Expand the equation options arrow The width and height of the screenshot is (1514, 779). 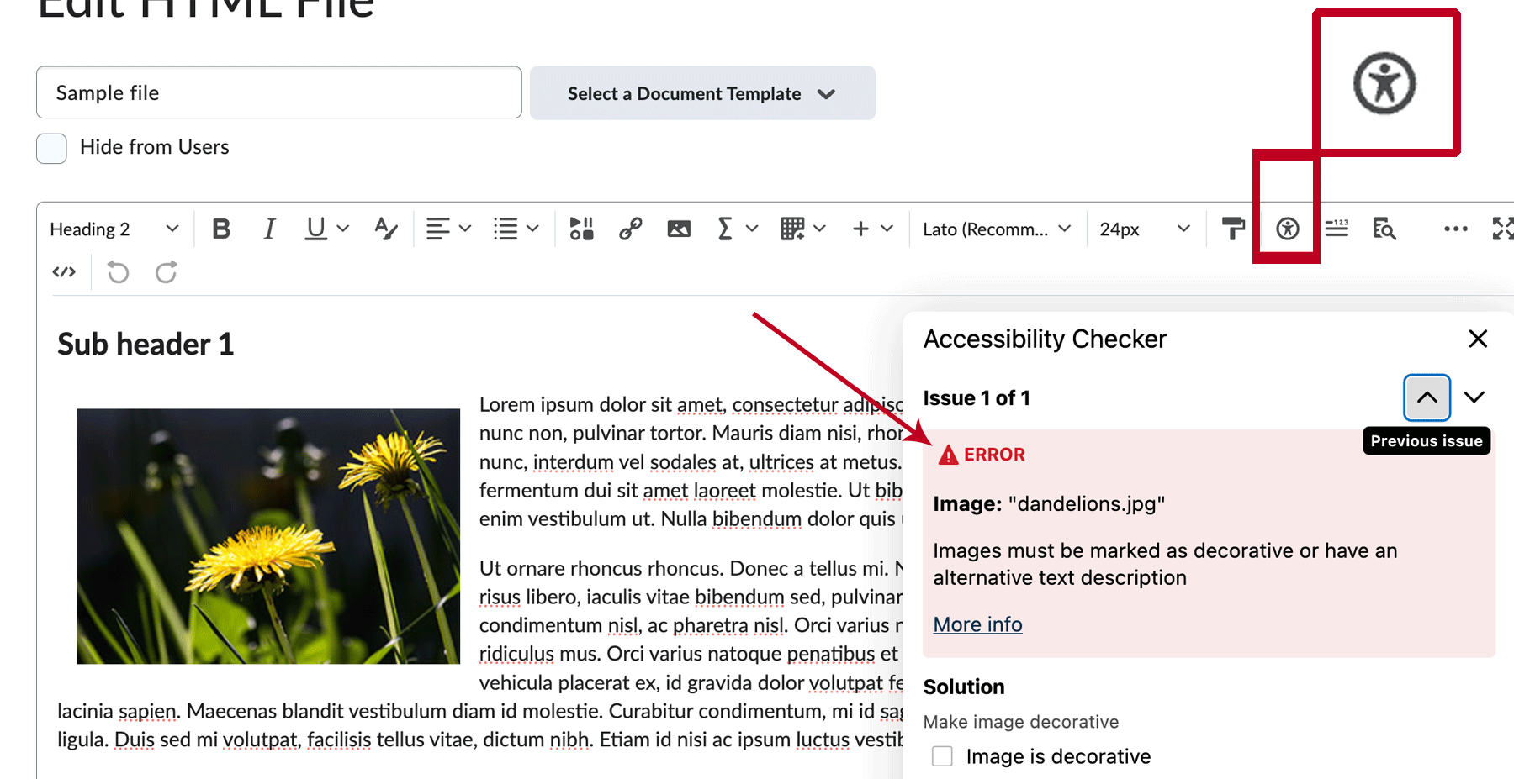(x=752, y=229)
